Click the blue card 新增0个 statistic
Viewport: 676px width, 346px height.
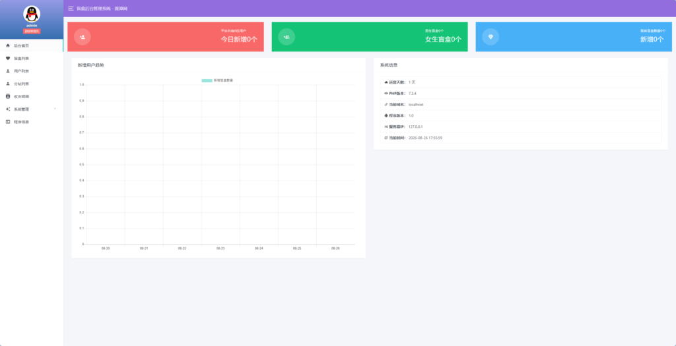652,39
